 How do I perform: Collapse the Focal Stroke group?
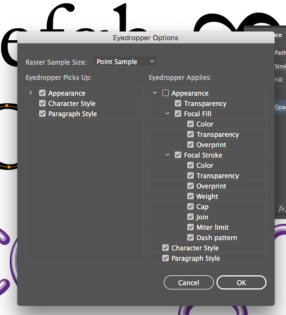tap(167, 155)
